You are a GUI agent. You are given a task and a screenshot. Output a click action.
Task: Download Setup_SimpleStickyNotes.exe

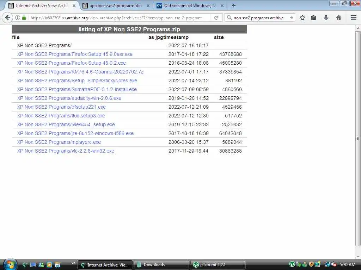tap(77, 81)
